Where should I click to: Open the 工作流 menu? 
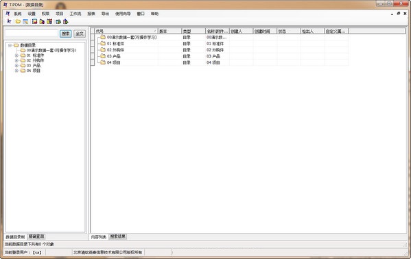75,14
